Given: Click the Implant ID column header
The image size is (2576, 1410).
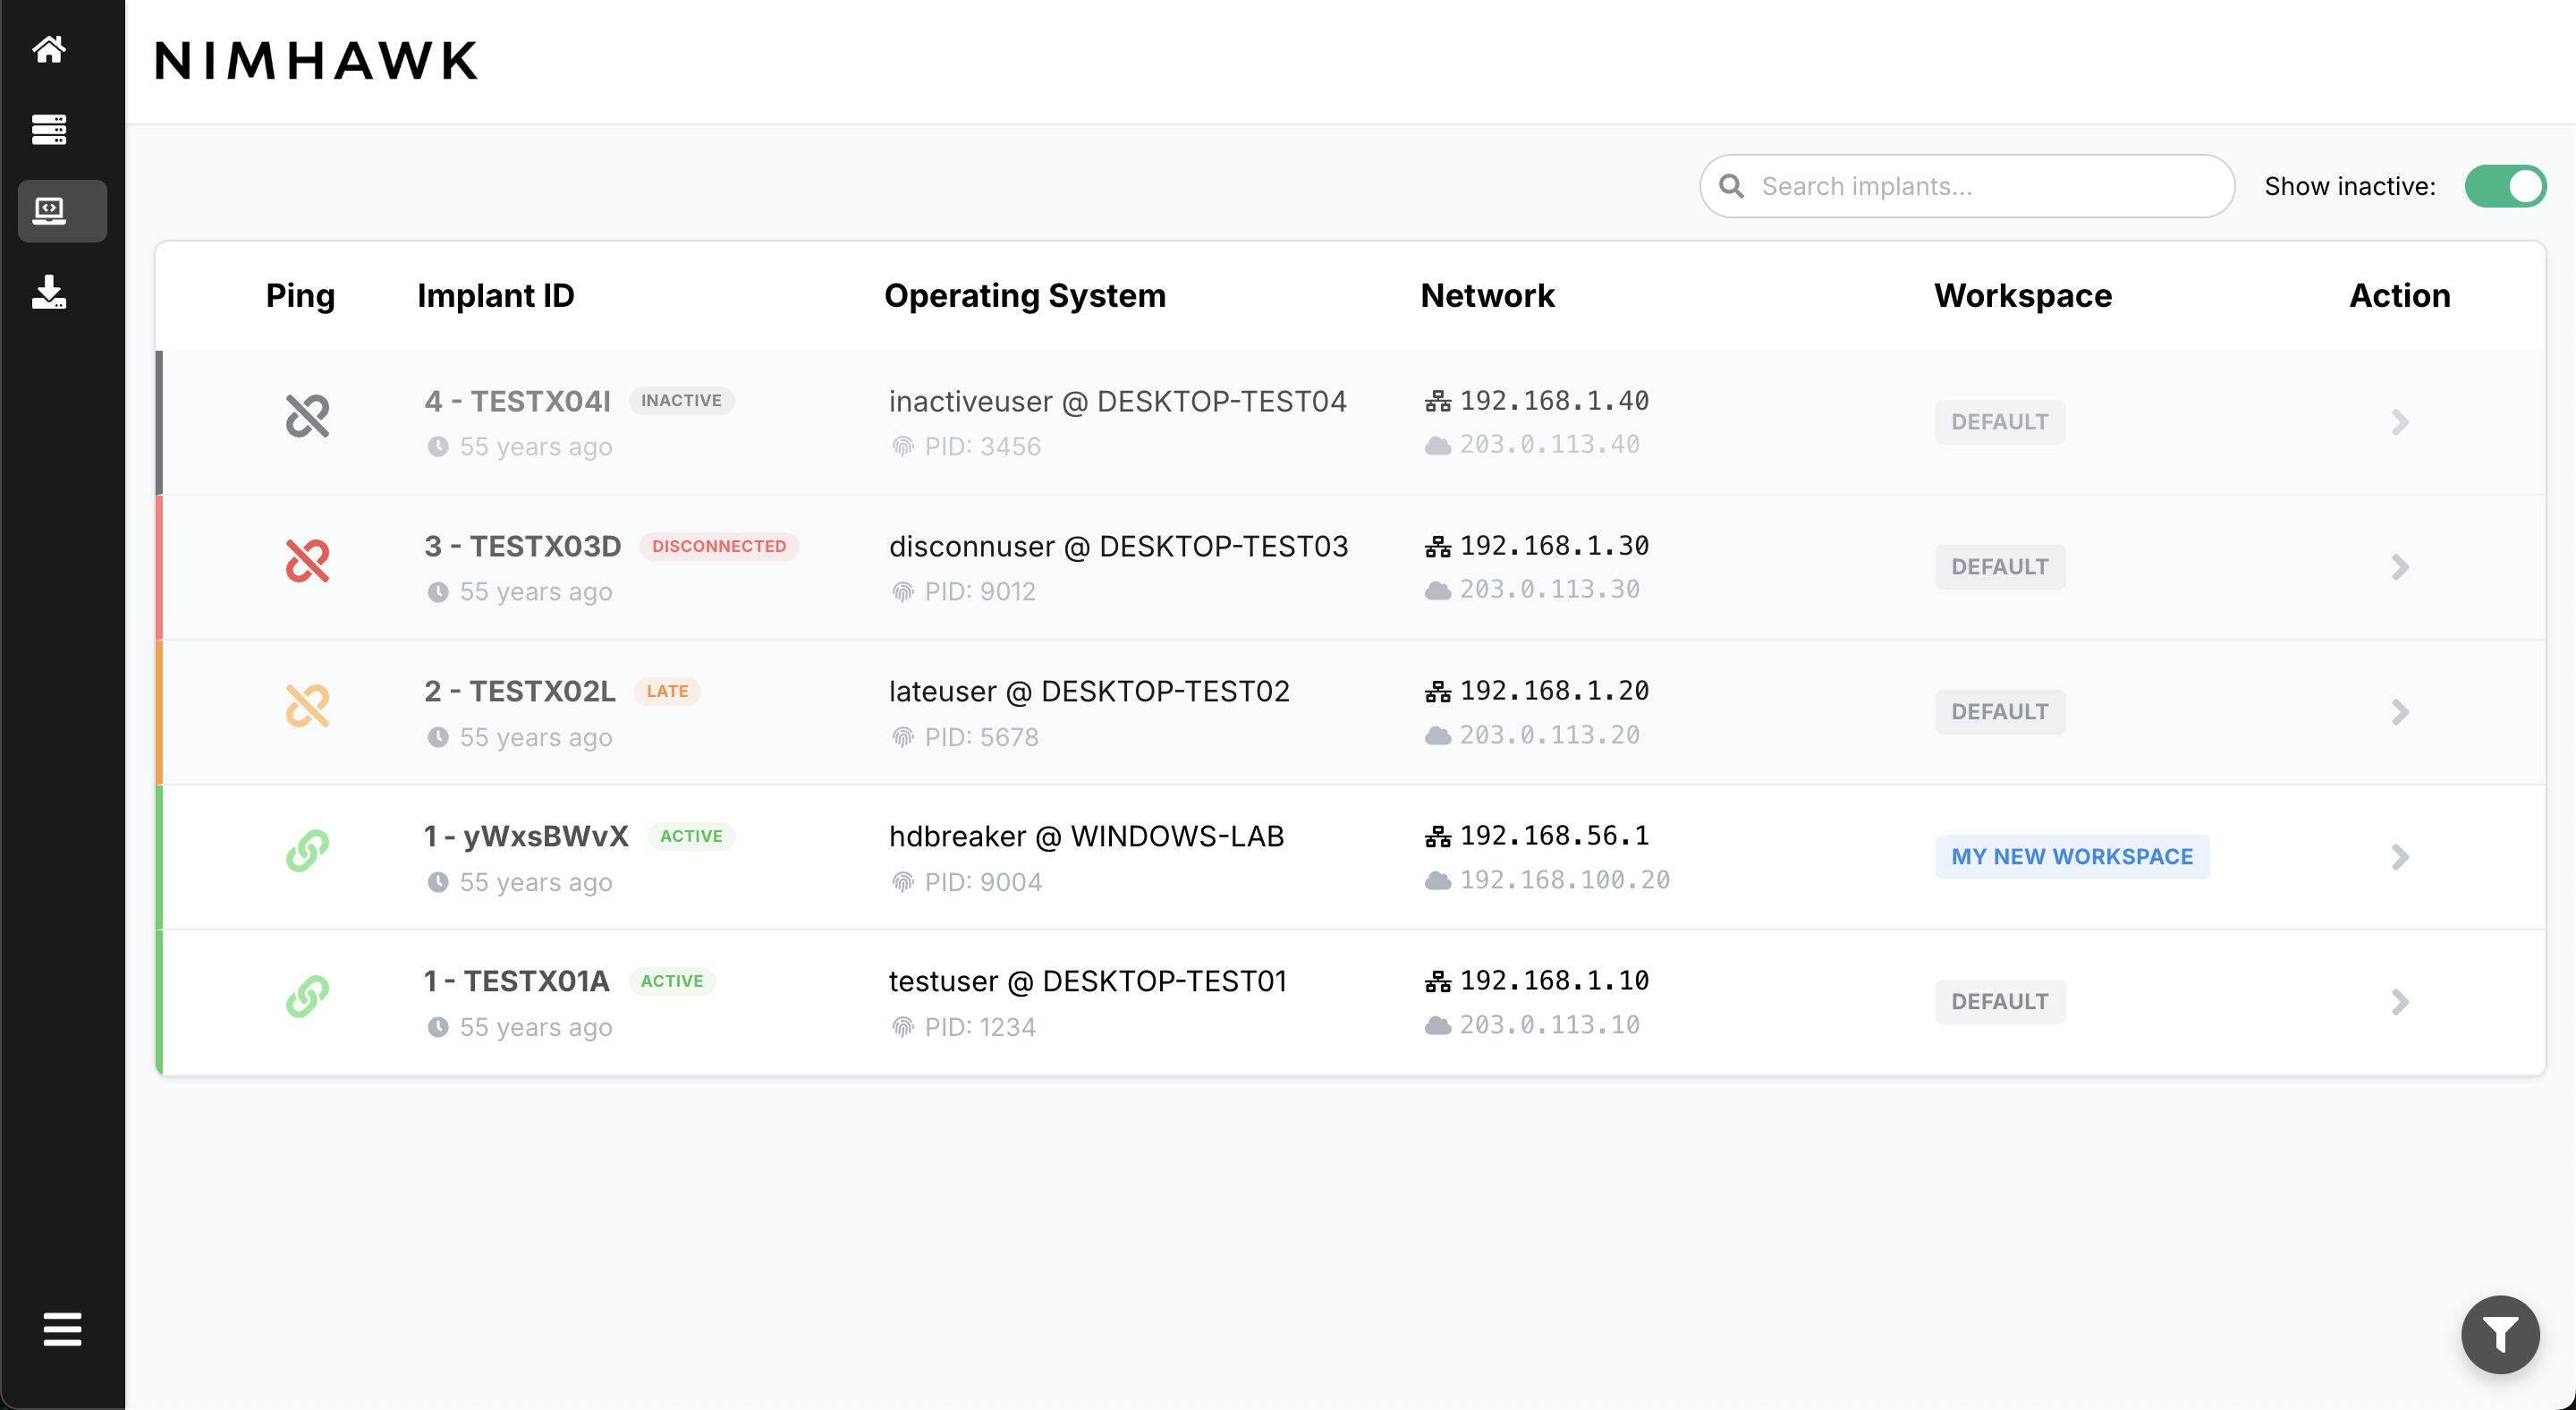Looking at the screenshot, I should coord(496,296).
